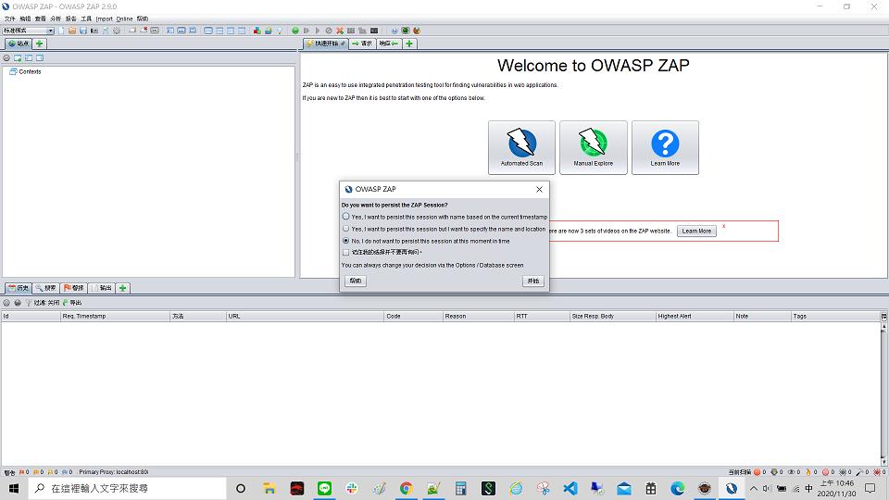The width and height of the screenshot is (889, 500).
Task: Click the Show All Tabs toolbar icon
Action: (132, 31)
